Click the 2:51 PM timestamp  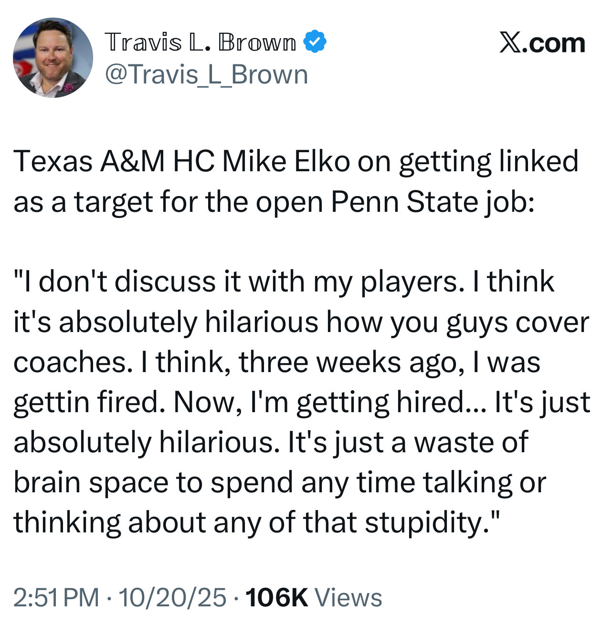point(56,597)
